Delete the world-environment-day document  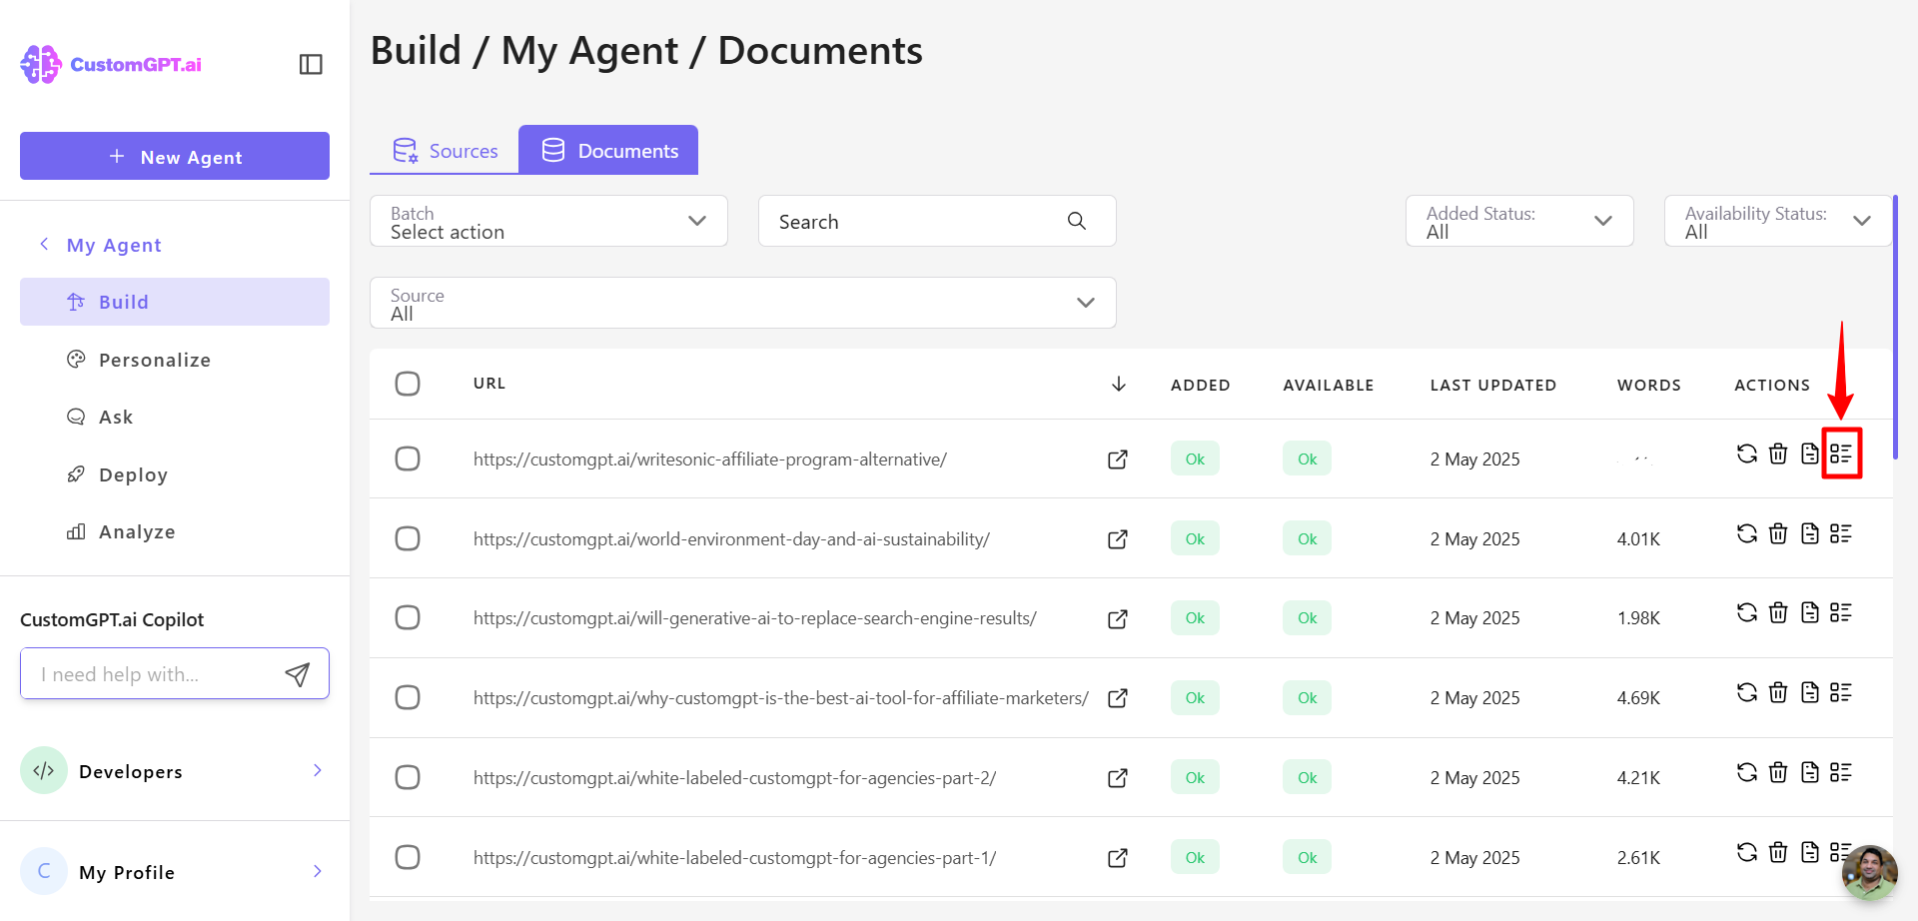click(1778, 533)
